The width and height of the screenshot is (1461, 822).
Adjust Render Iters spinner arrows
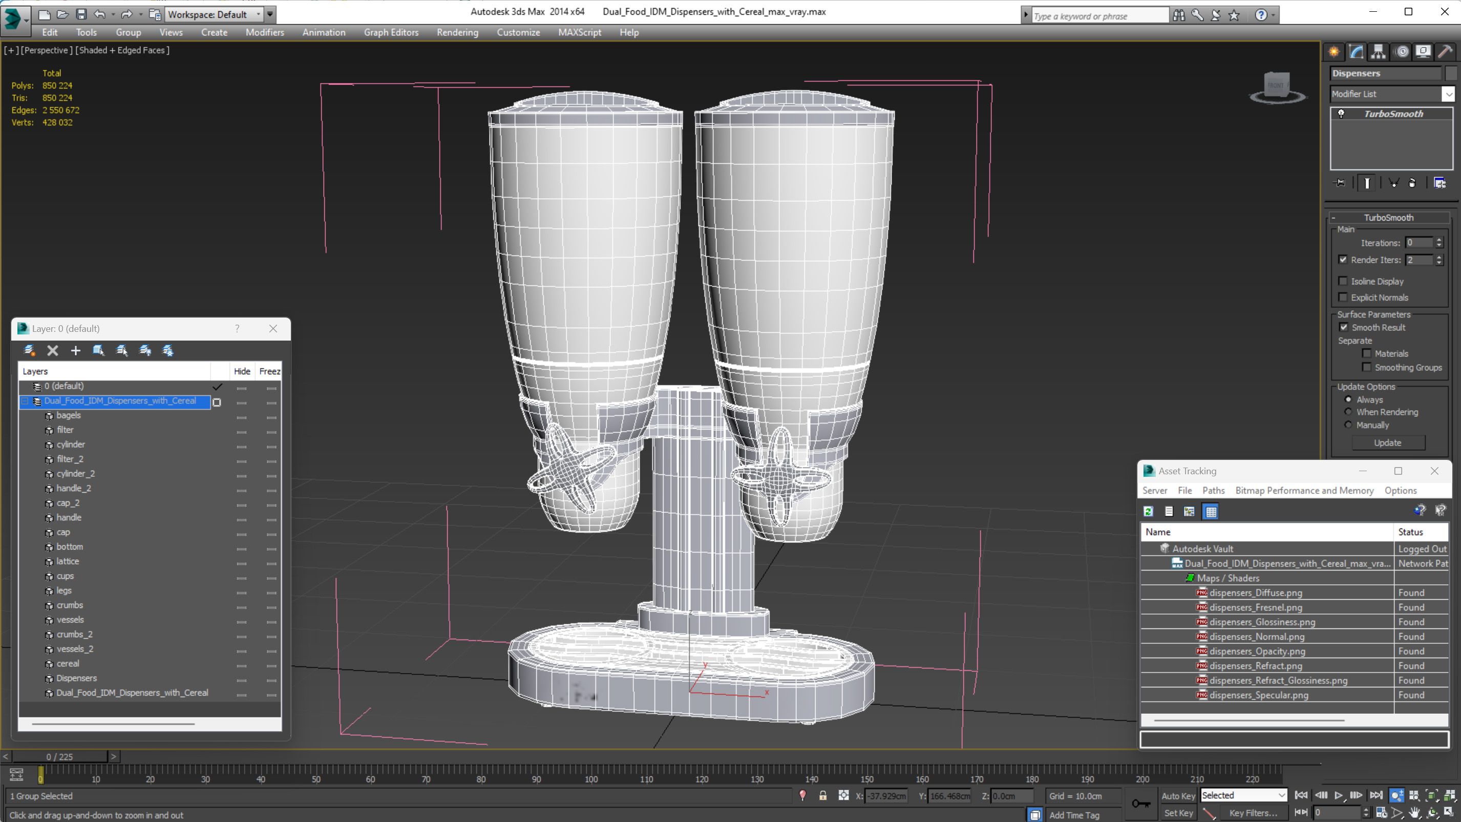click(1439, 260)
